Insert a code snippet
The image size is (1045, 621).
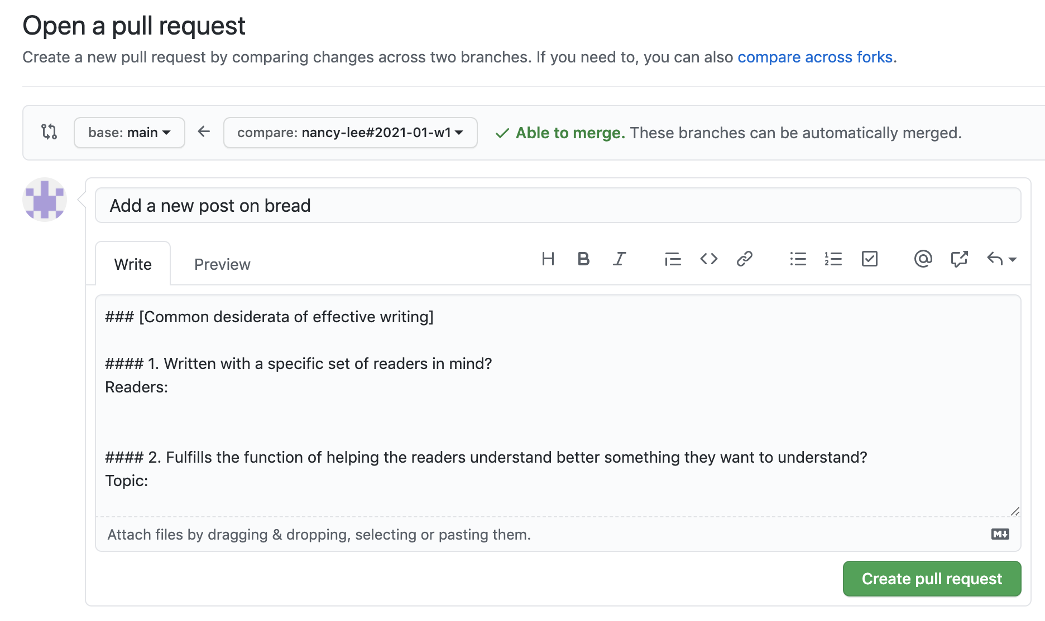tap(708, 259)
